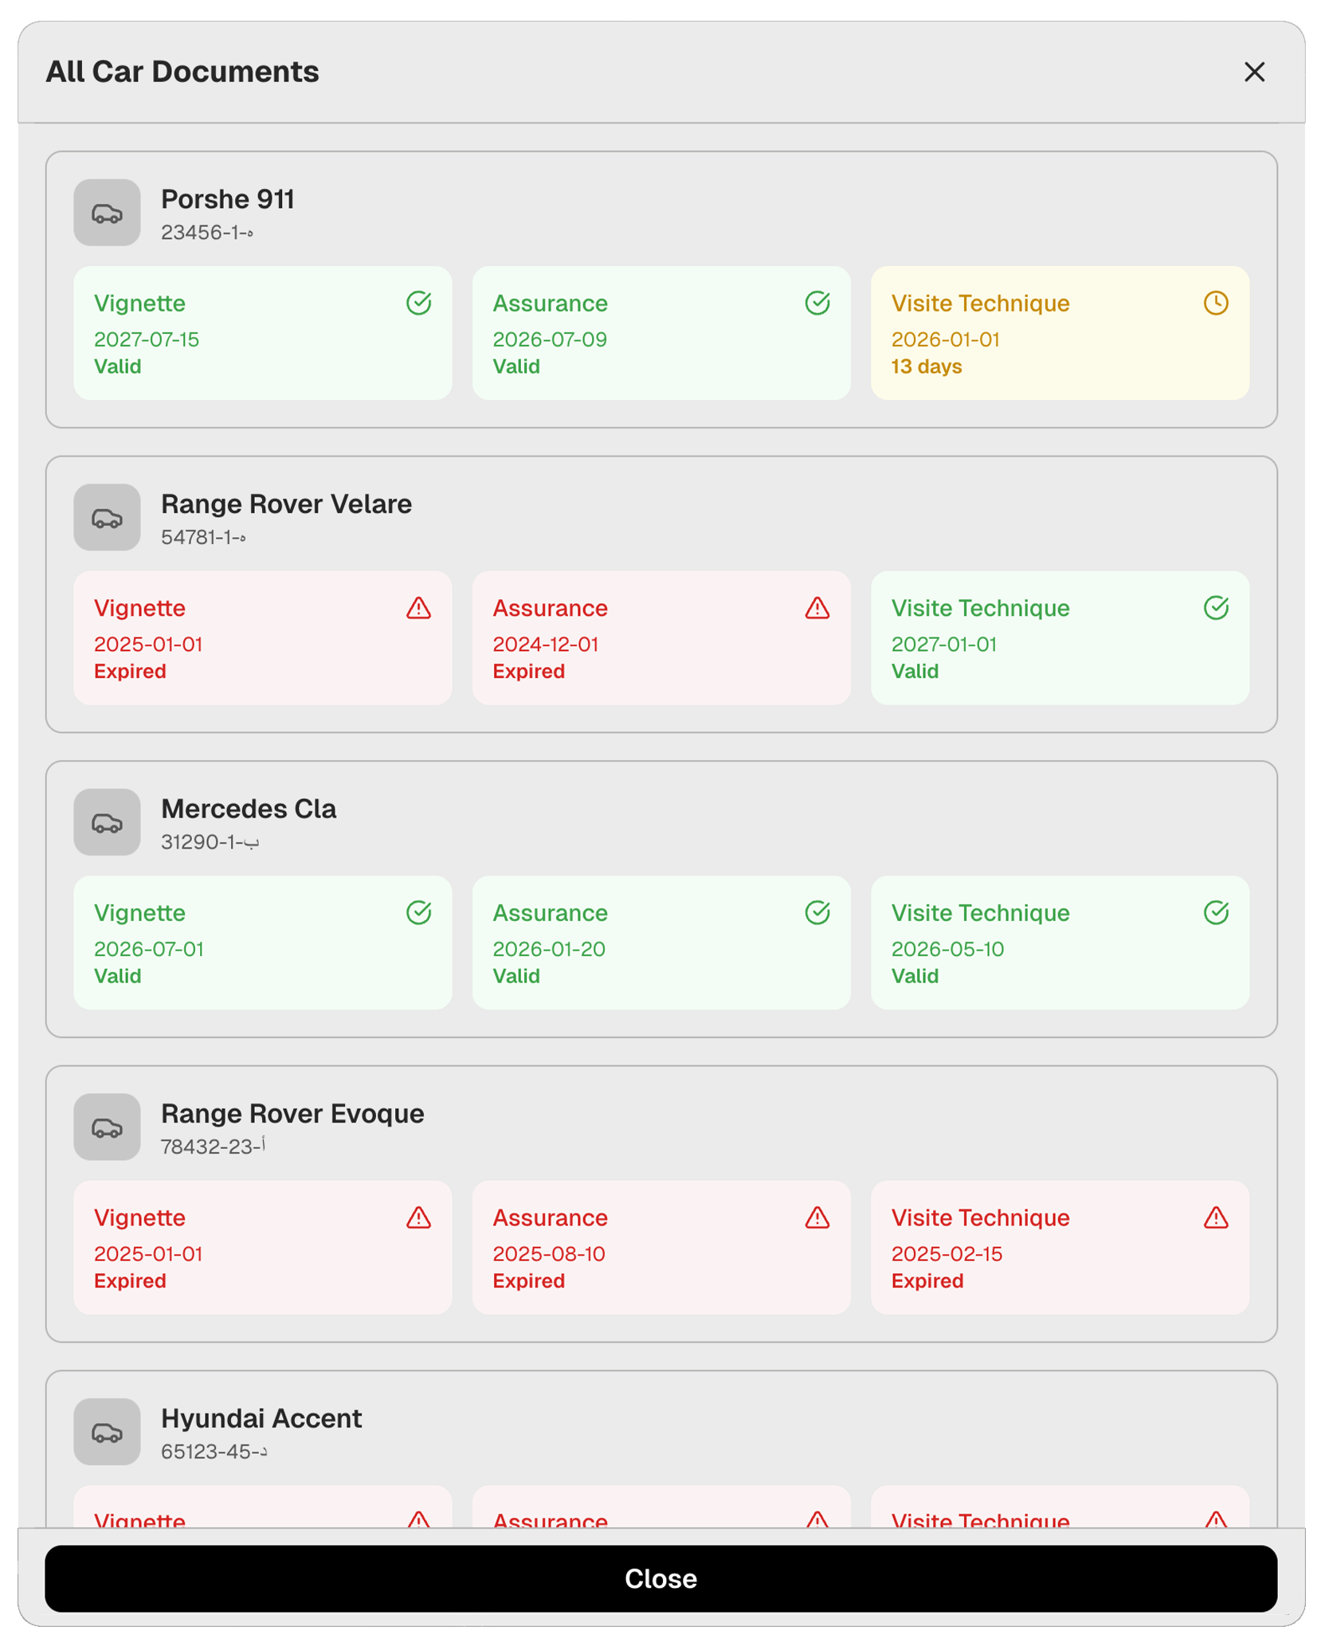Image resolution: width=1329 pixels, height=1650 pixels.
Task: Click the Mercedes Cla car icon
Action: coord(107,822)
